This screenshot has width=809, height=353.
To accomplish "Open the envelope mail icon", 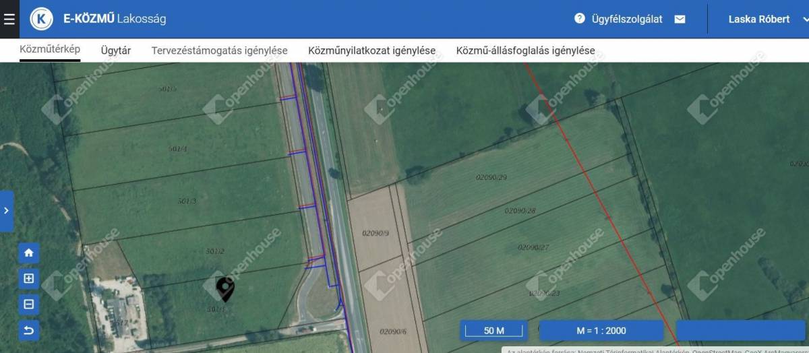I will pos(680,19).
